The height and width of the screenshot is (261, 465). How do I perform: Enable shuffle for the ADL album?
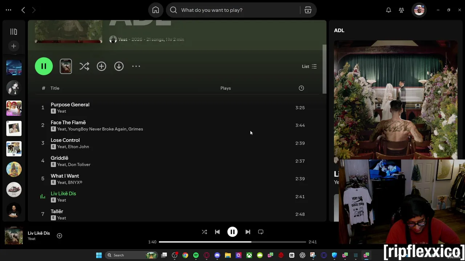pyautogui.click(x=84, y=66)
